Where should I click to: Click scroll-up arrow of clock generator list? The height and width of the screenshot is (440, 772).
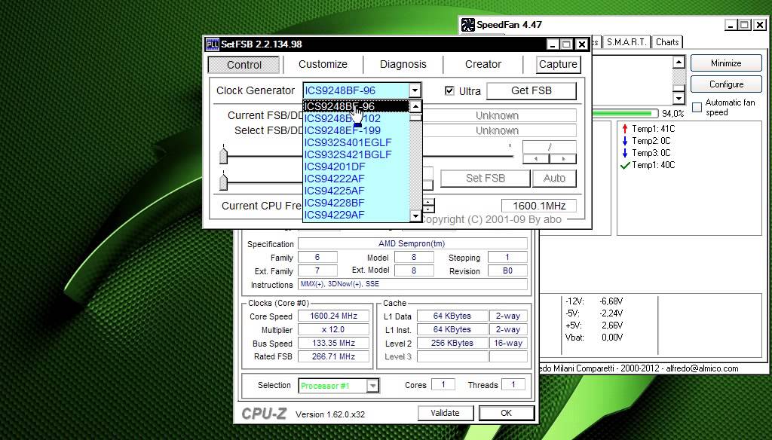415,106
